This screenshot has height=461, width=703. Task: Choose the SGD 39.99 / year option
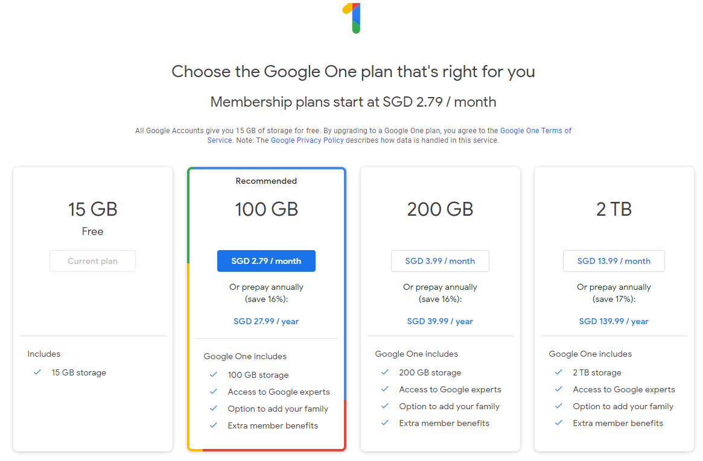tap(440, 321)
